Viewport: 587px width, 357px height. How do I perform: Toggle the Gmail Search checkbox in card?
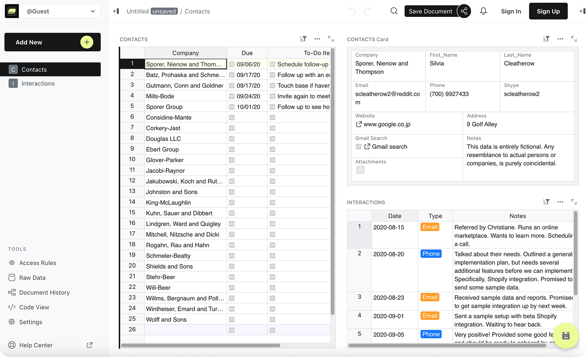click(358, 147)
